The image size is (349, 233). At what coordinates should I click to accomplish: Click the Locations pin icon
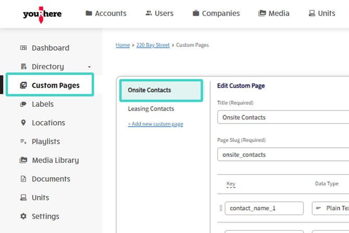(x=23, y=123)
